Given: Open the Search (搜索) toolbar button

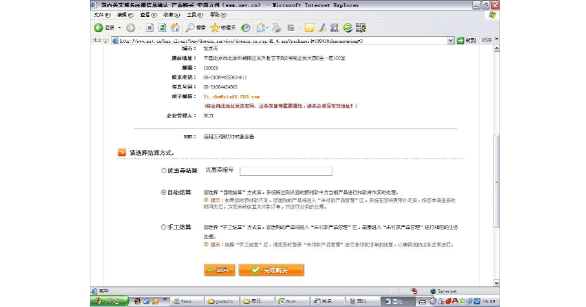Looking at the screenshot, I should (196, 28).
